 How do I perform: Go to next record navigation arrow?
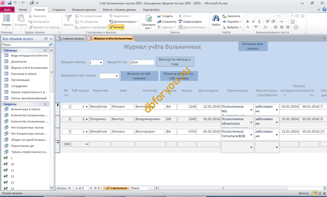pyautogui.click(x=91, y=188)
